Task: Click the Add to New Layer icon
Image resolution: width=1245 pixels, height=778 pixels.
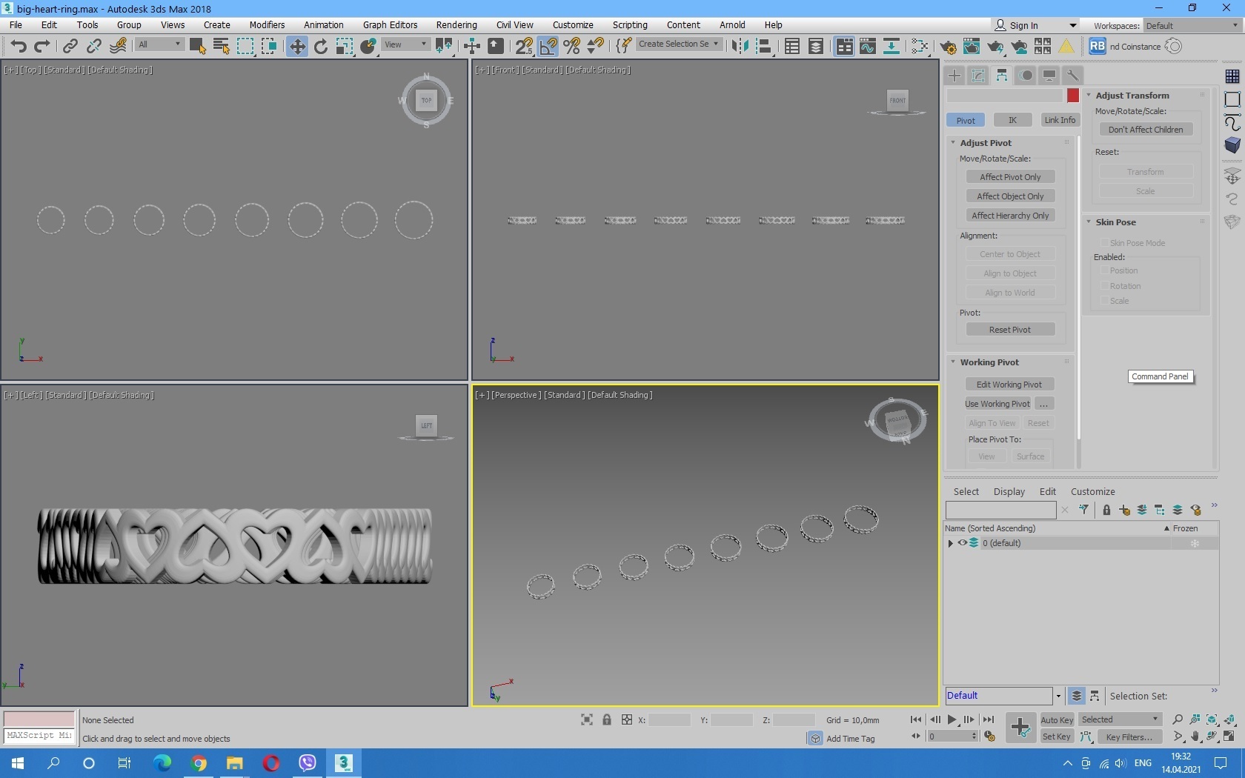Action: pos(1124,510)
